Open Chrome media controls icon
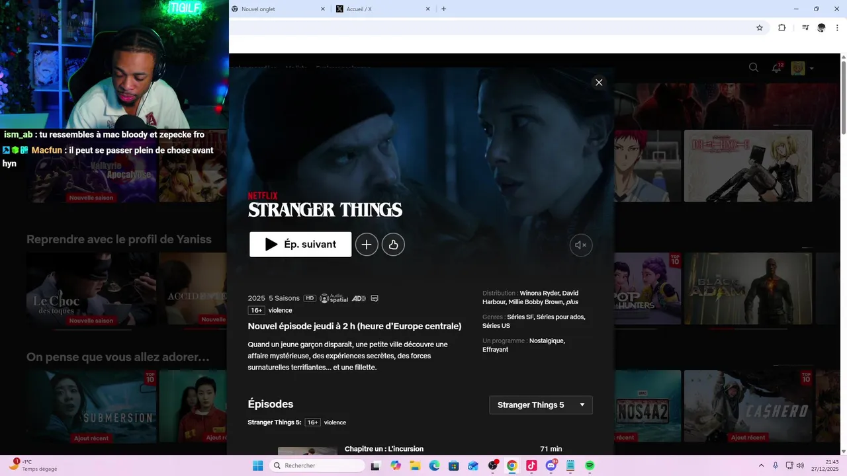 [x=805, y=28]
